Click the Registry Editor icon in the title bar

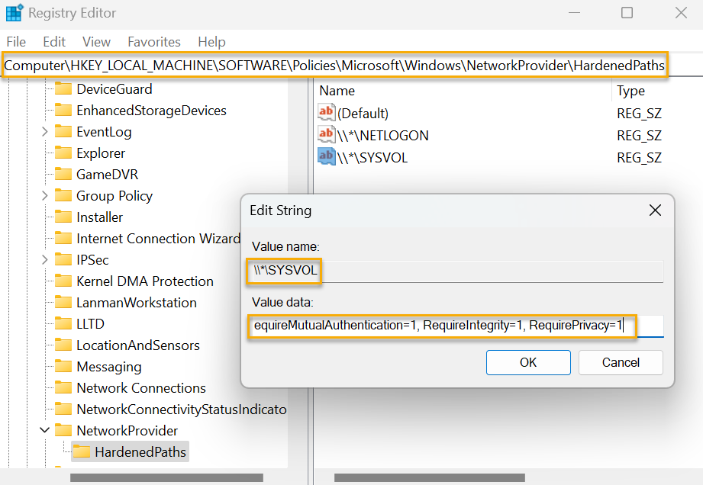[x=13, y=12]
